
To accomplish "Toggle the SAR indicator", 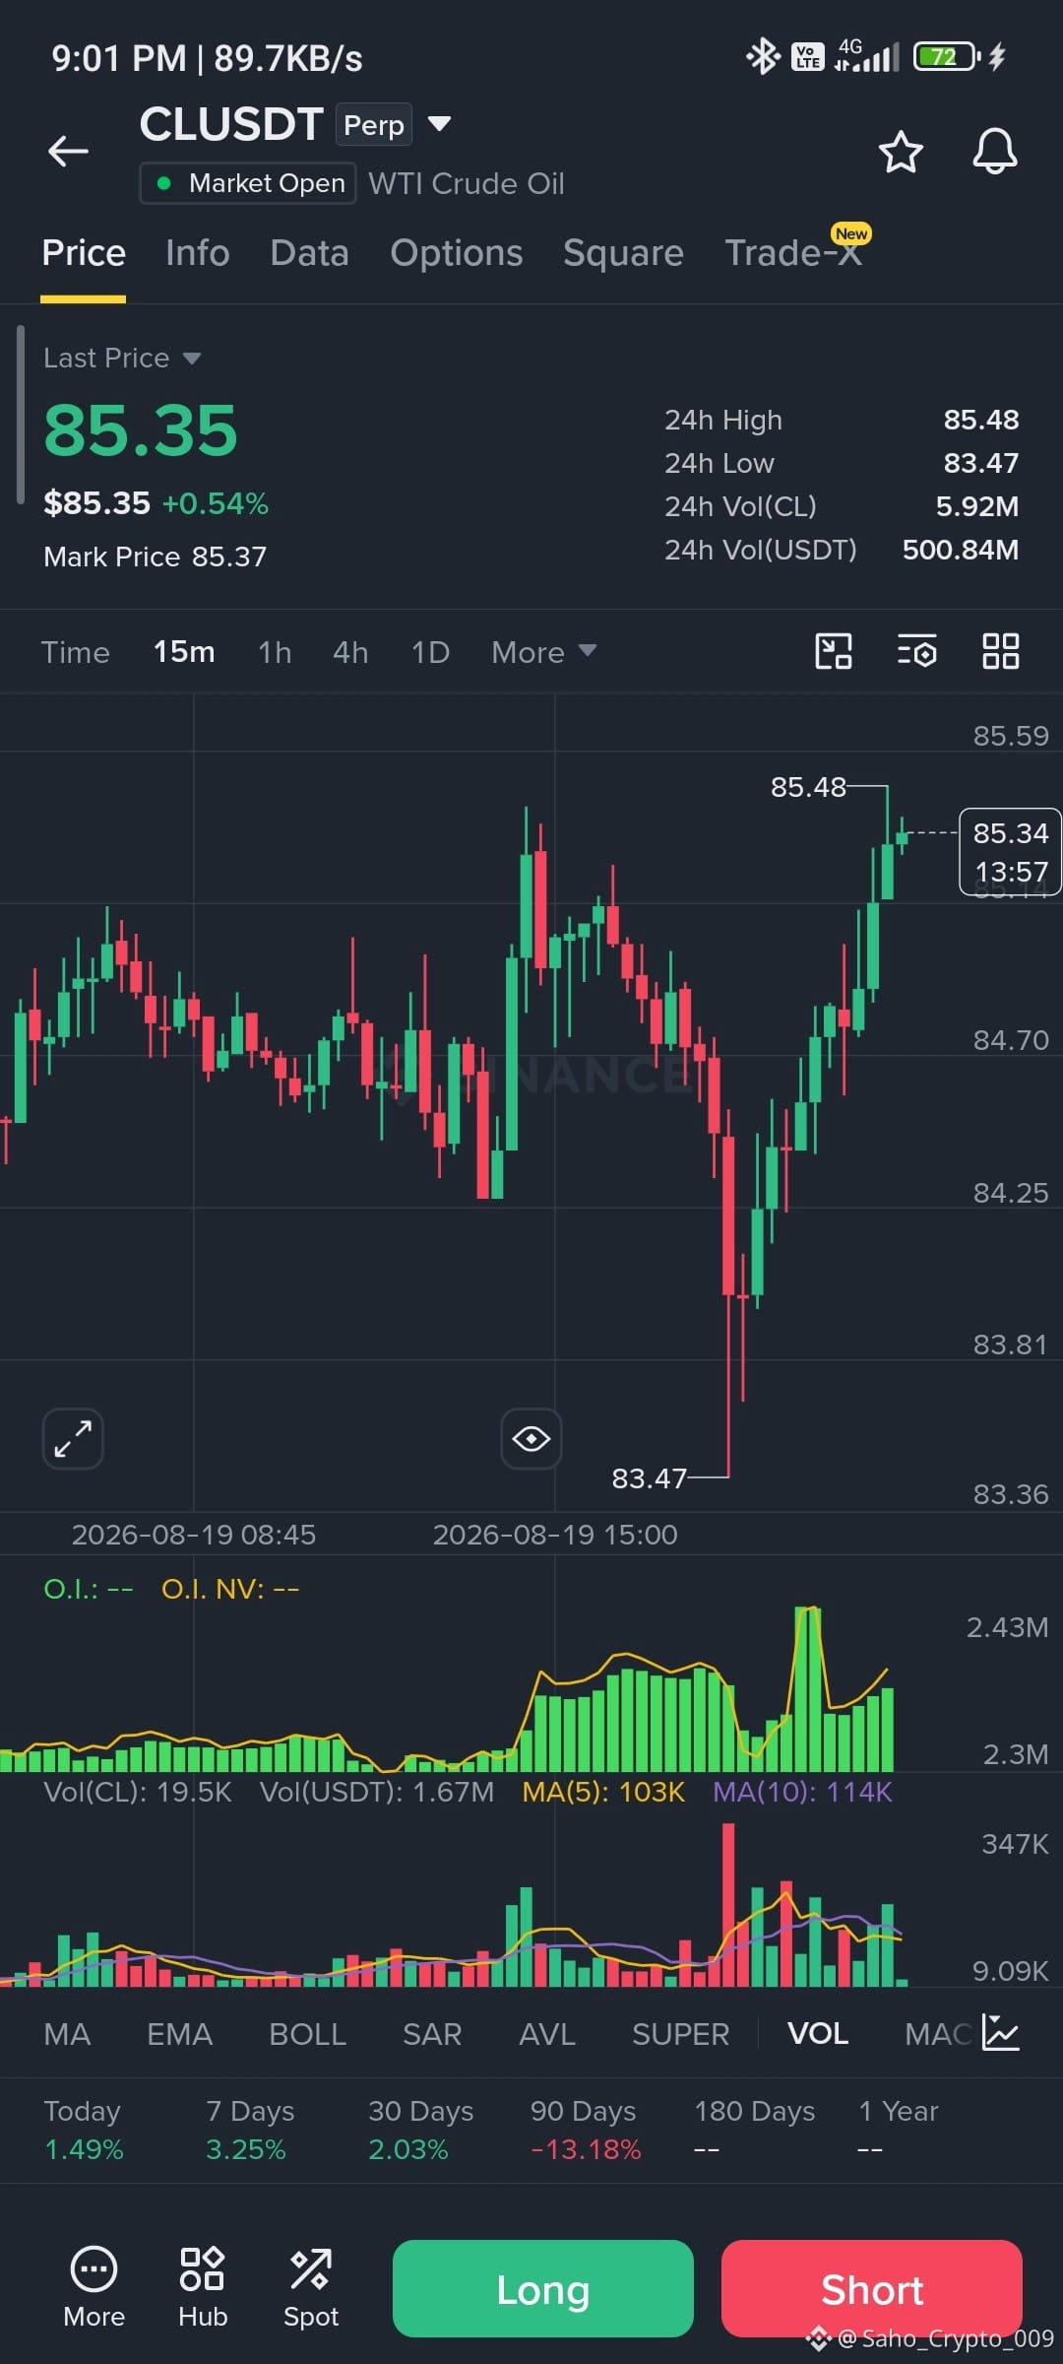I will 432,2034.
